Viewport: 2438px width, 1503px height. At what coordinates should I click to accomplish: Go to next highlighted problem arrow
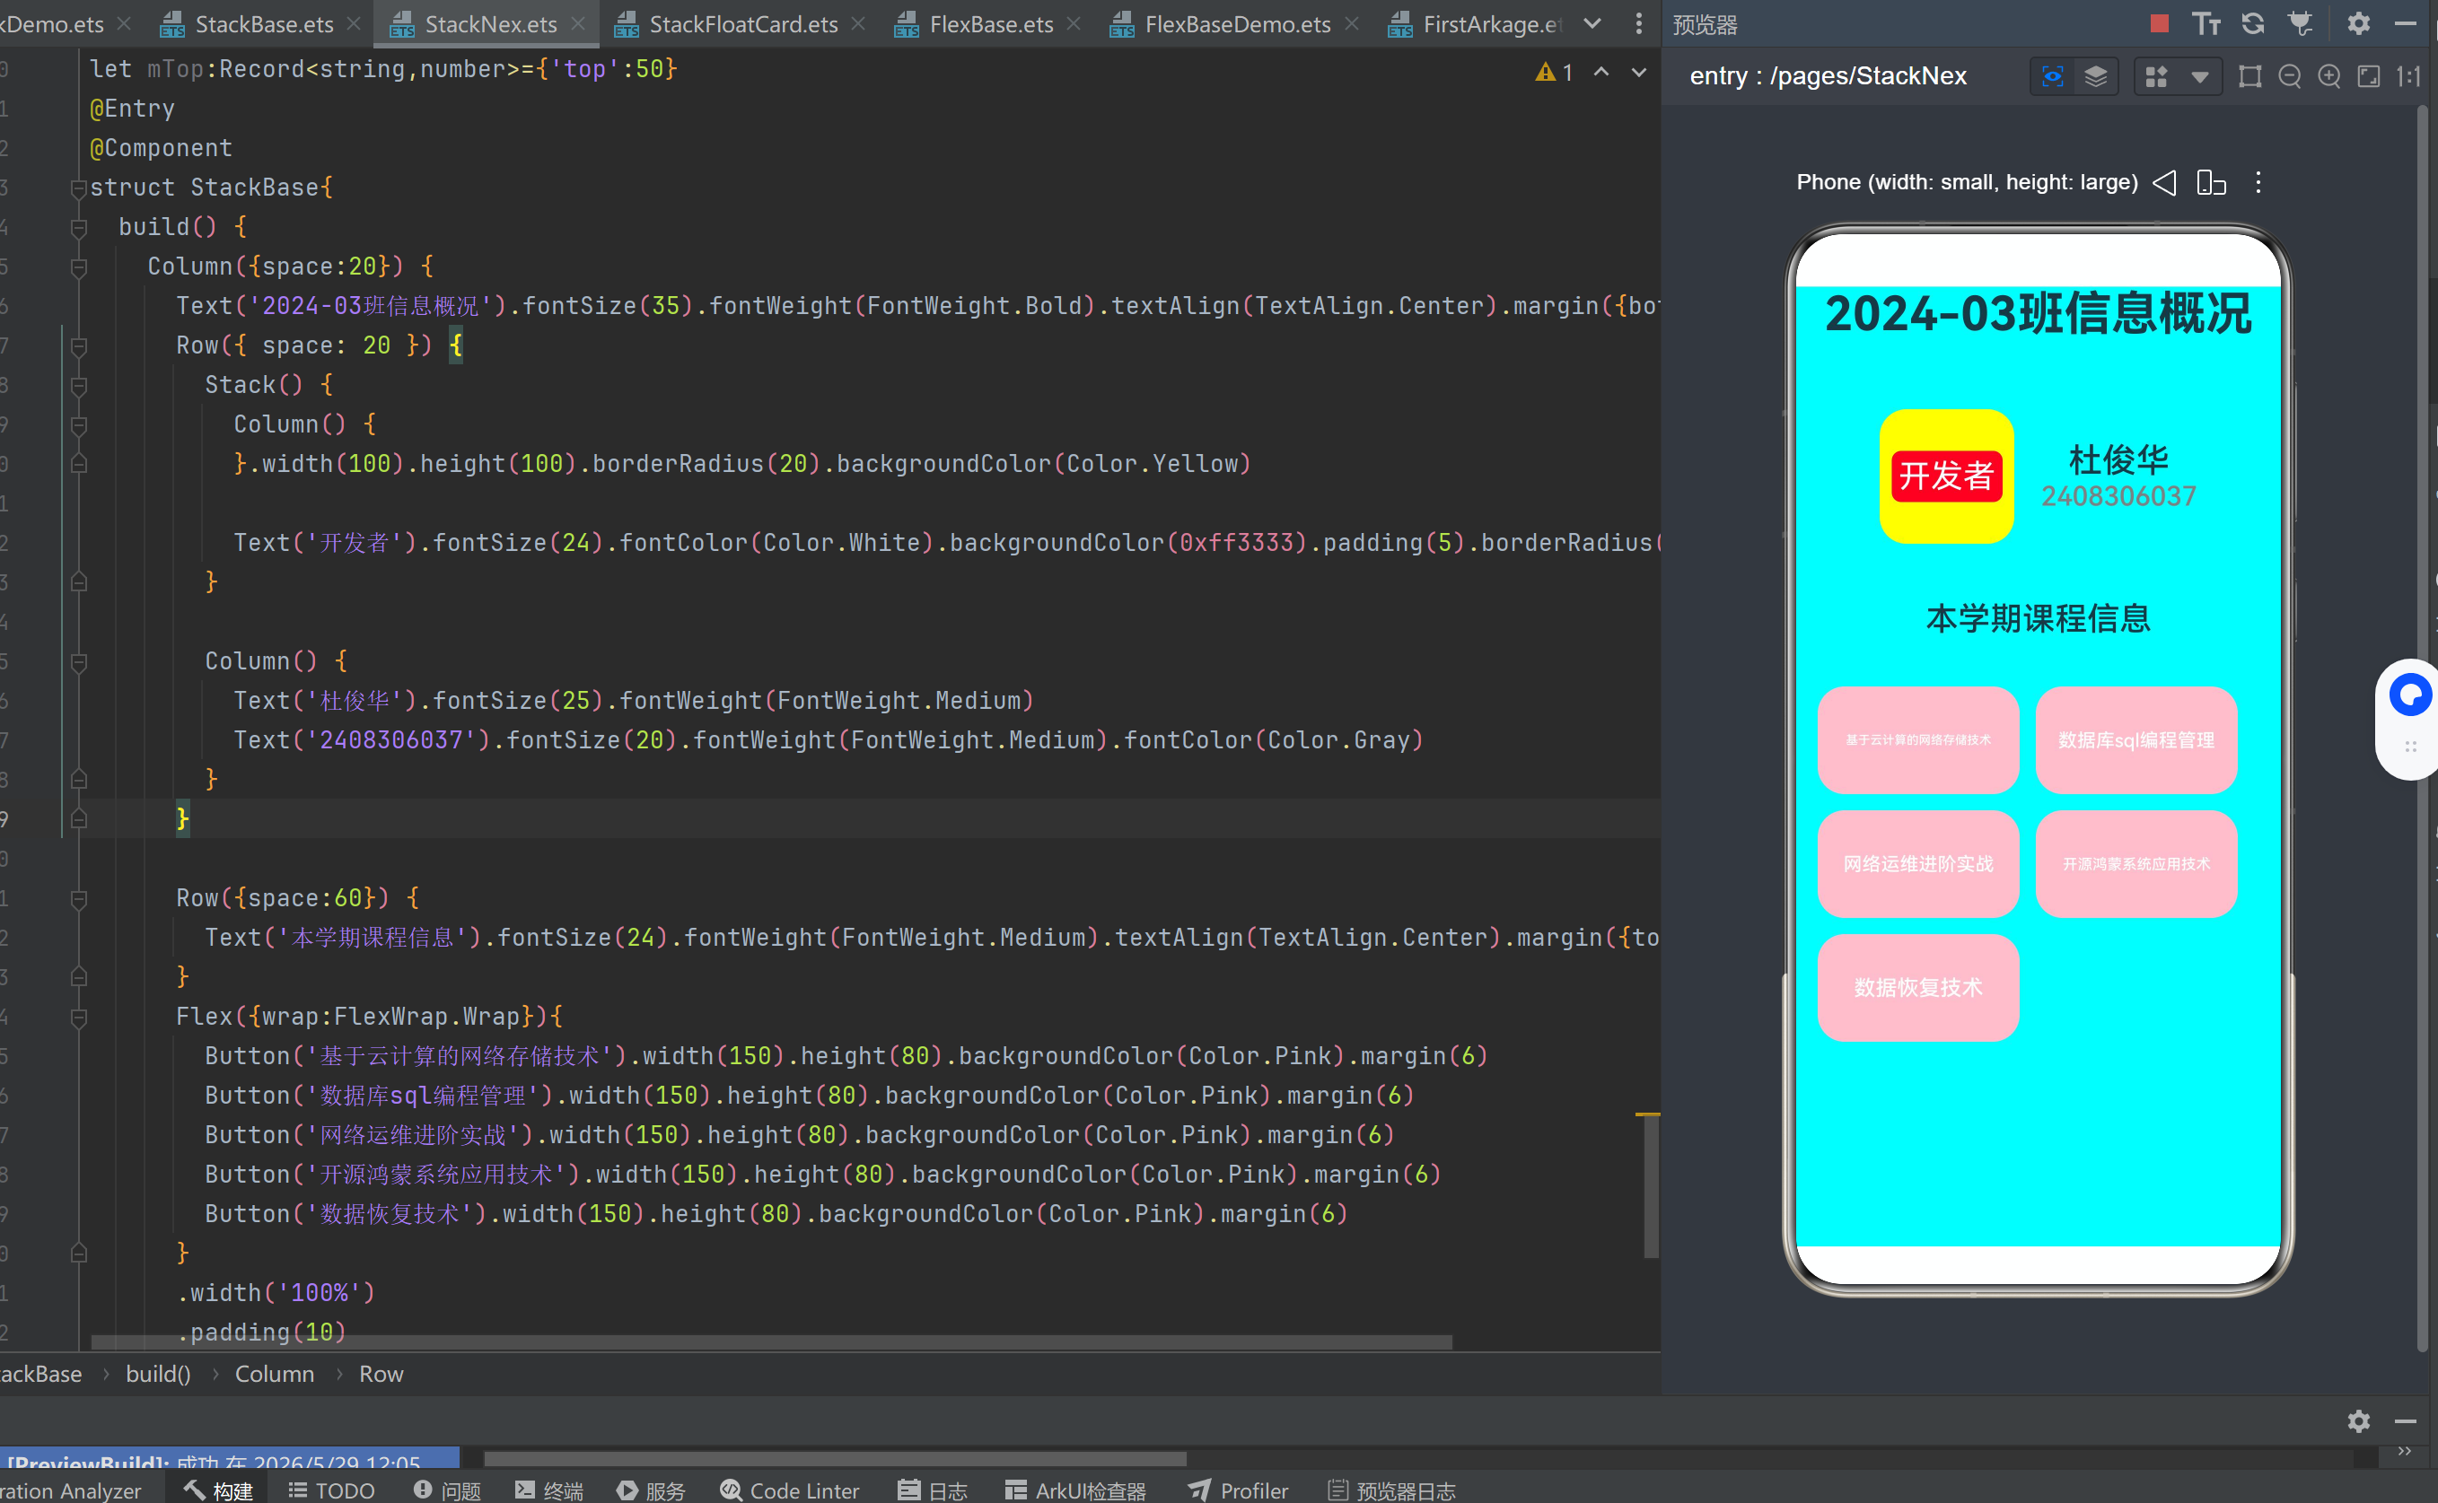(1638, 72)
